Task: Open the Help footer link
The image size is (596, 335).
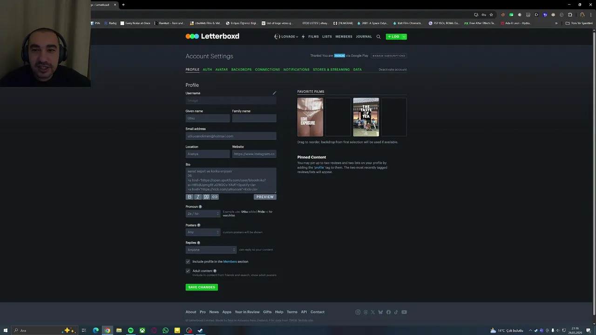Action: click(x=279, y=312)
